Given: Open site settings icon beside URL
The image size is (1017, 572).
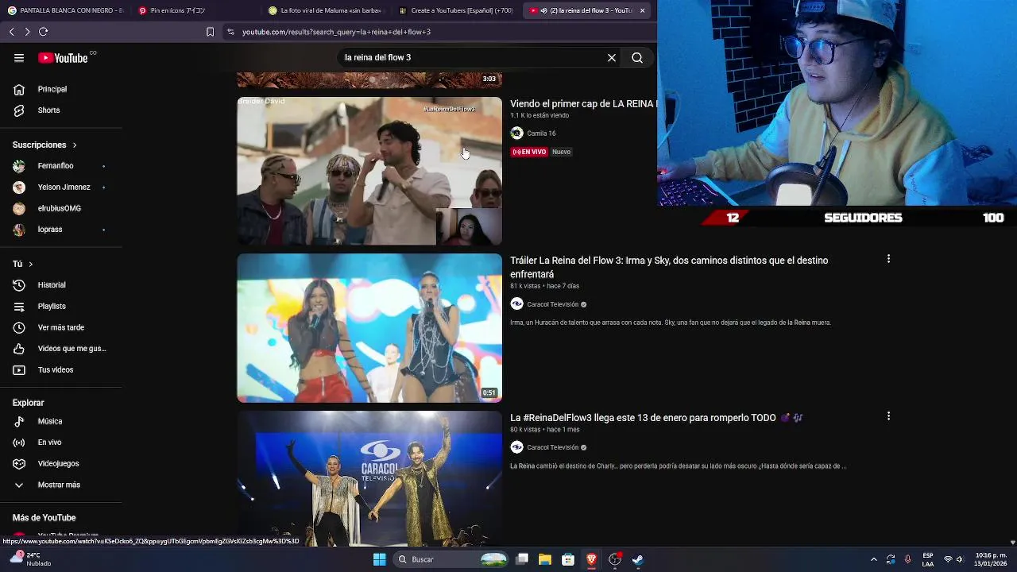Looking at the screenshot, I should 230,32.
